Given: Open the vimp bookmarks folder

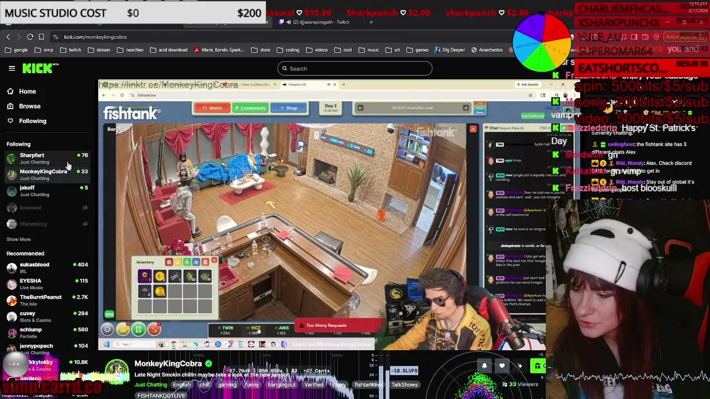Looking at the screenshot, I should click(44, 50).
